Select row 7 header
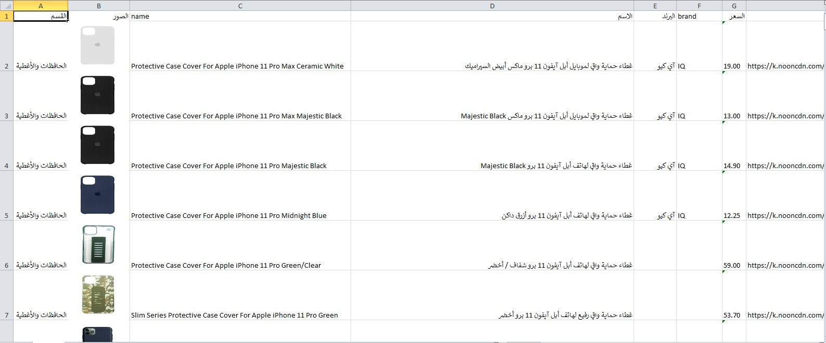Viewport: 826px width, 343px height. click(x=6, y=295)
